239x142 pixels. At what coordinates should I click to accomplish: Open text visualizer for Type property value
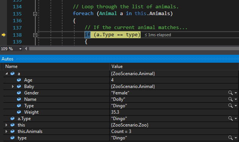[x=230, y=106]
